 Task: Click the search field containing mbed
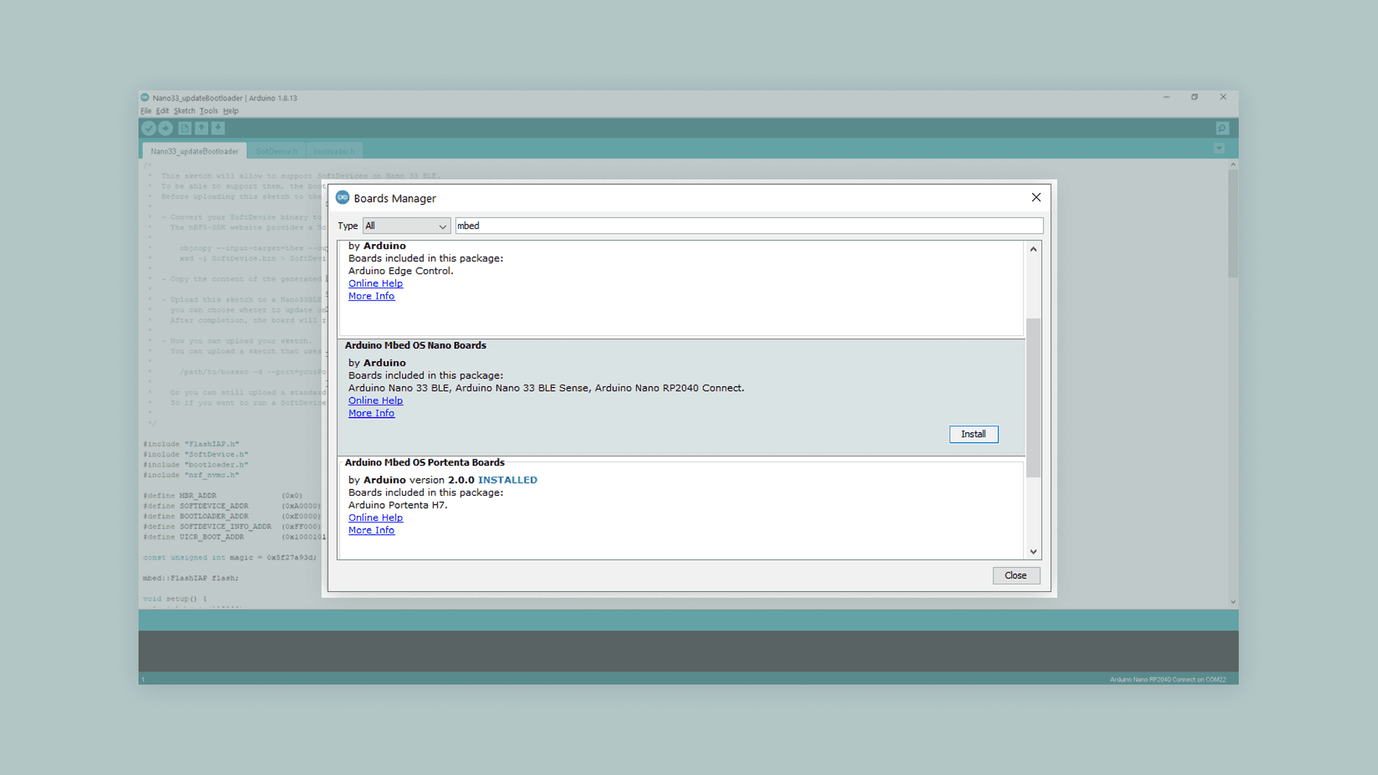click(x=749, y=226)
